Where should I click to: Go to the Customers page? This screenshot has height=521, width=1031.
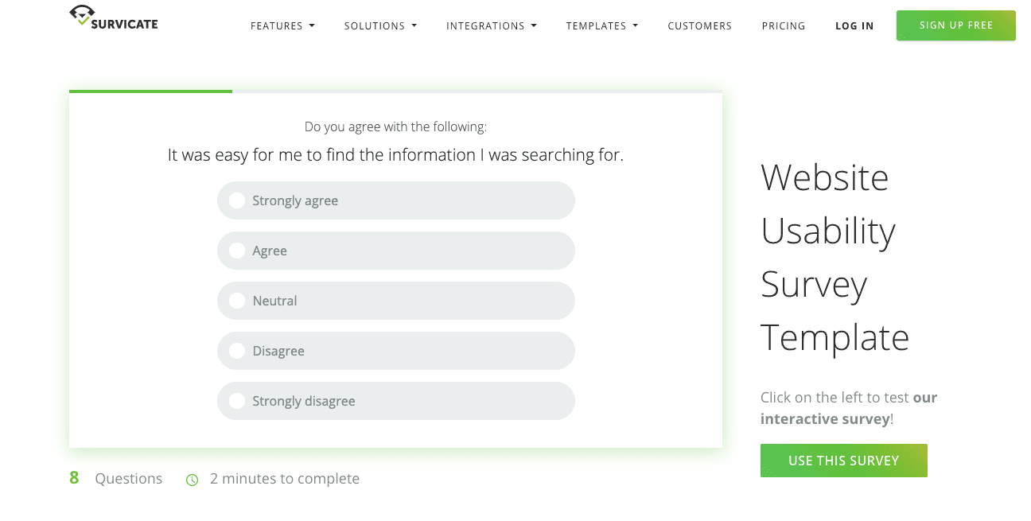coord(699,26)
